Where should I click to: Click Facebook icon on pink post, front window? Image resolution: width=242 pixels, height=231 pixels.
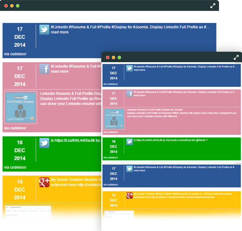(x=129, y=94)
